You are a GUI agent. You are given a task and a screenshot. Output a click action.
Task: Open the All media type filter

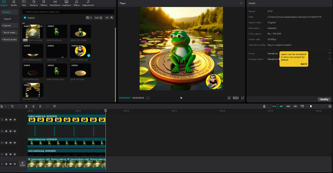(x=107, y=18)
